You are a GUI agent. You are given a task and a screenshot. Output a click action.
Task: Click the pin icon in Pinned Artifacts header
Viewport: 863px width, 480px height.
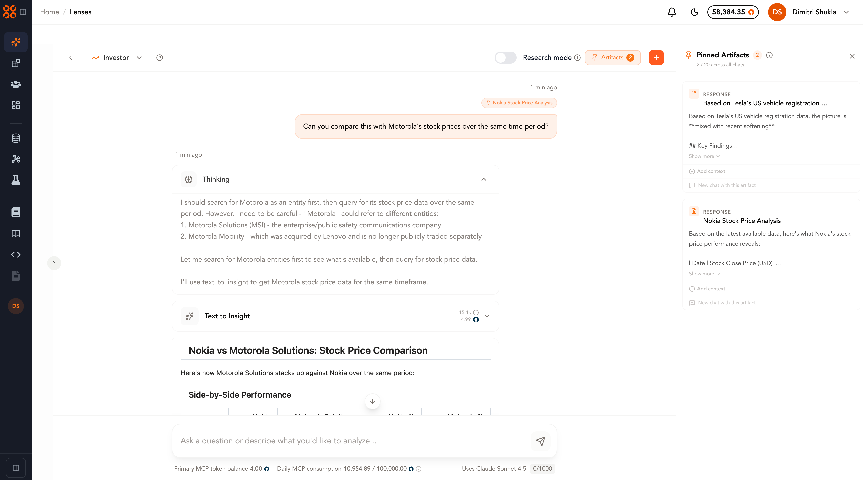point(688,55)
